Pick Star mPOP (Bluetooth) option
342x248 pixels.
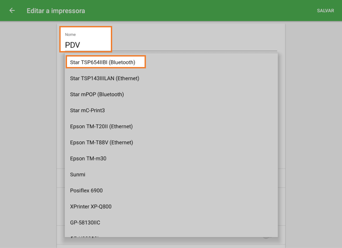pyautogui.click(x=97, y=94)
